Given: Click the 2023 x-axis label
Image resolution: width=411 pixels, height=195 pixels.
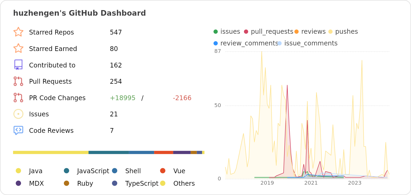Looking at the screenshot, I should pos(354,183).
